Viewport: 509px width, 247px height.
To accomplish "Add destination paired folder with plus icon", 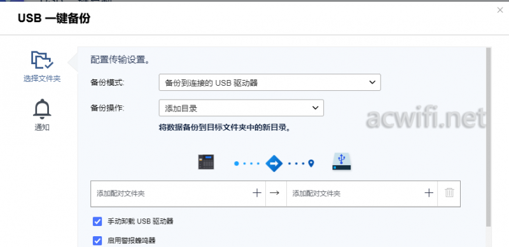I will 429,193.
